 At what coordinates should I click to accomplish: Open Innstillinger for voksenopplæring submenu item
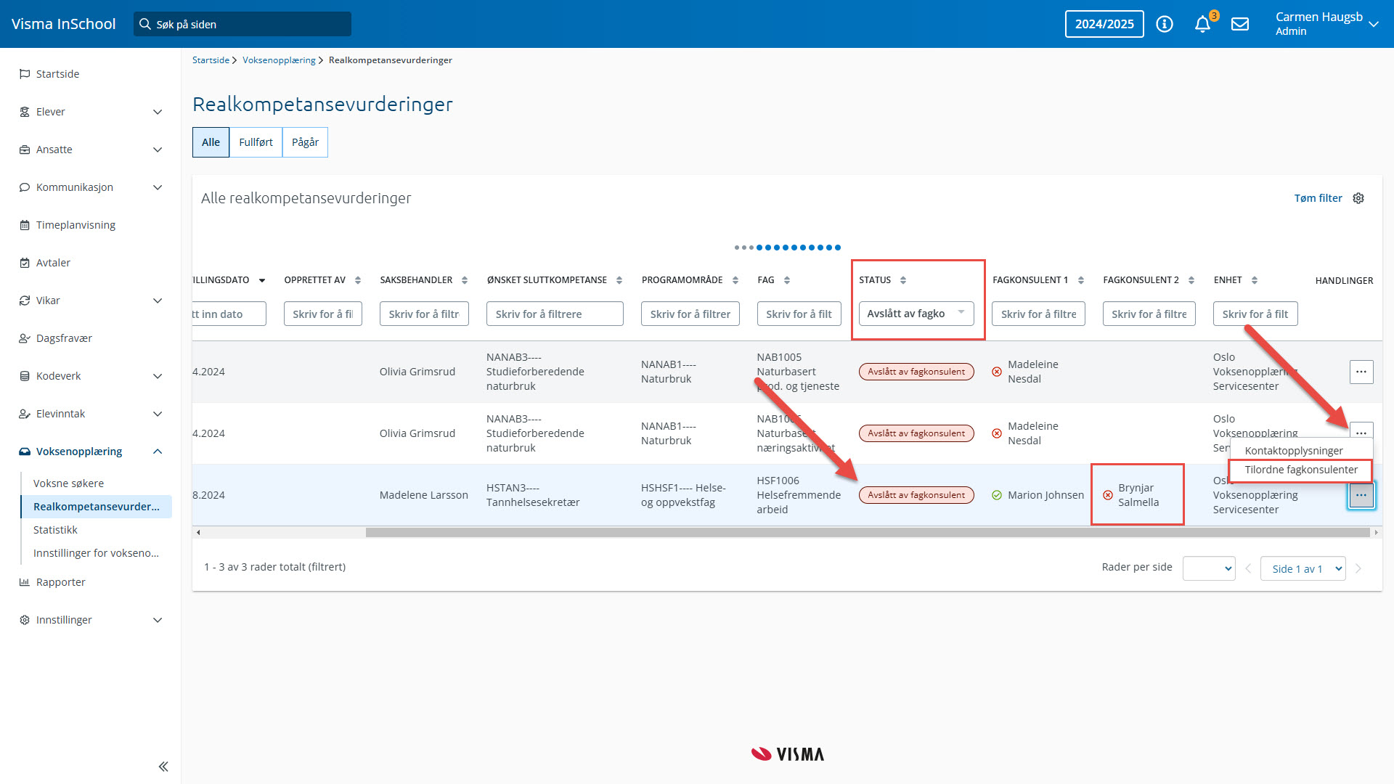(x=96, y=553)
